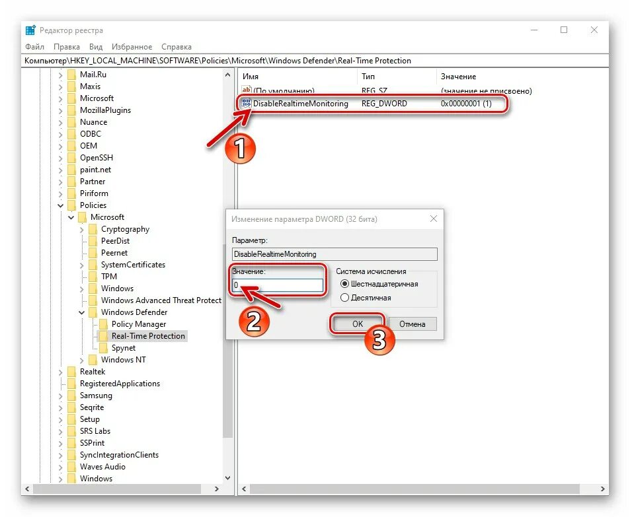Select the Cryptography folder icon
630x517 pixels.
point(93,229)
